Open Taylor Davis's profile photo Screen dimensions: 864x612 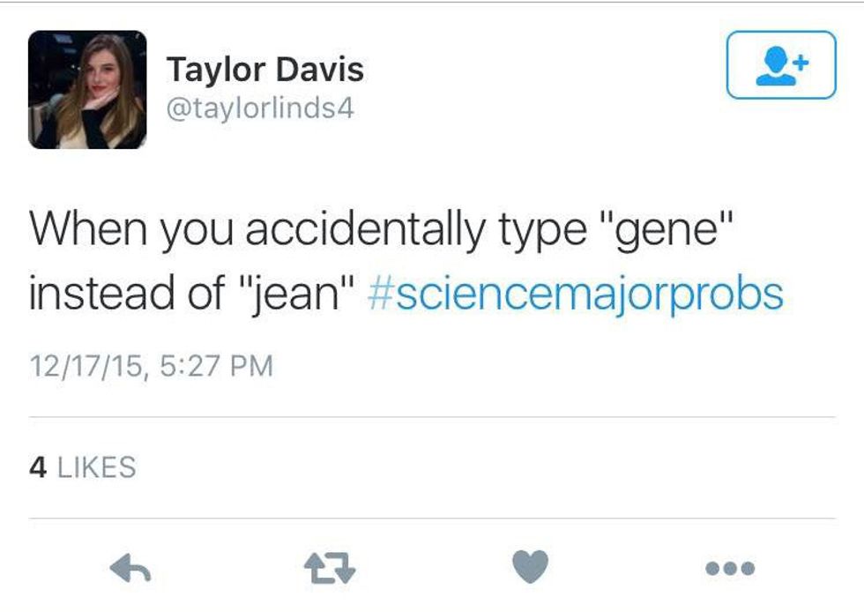[87, 89]
